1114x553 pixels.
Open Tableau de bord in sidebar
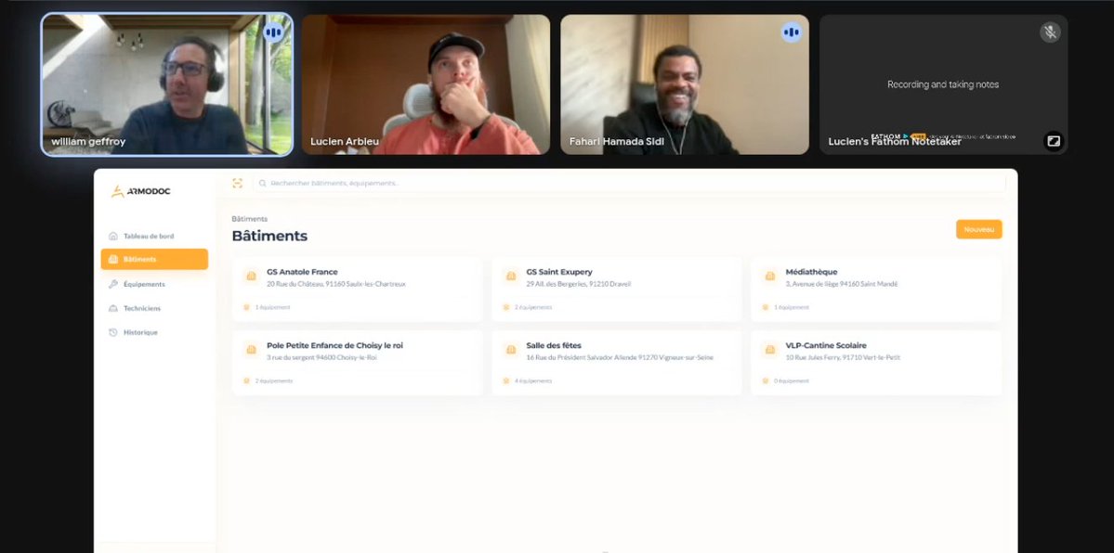[154, 236]
